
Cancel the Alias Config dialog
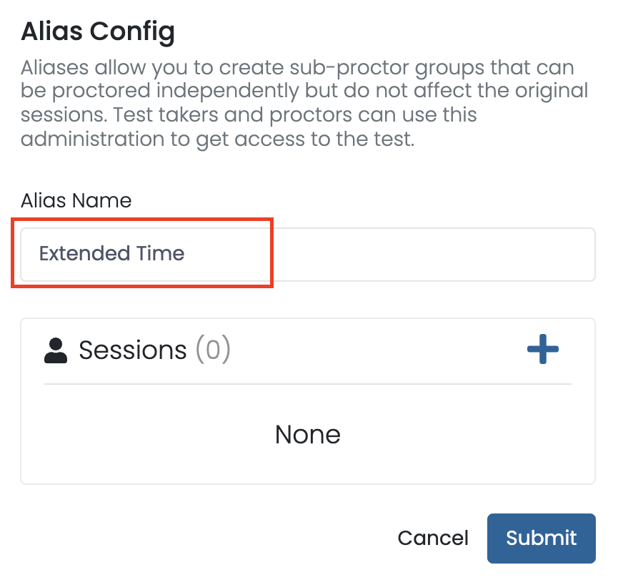click(x=433, y=538)
